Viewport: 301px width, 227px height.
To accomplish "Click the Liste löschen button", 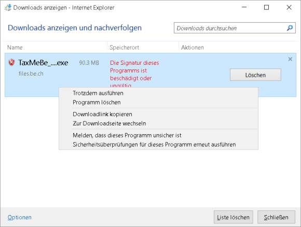I will 233,217.
